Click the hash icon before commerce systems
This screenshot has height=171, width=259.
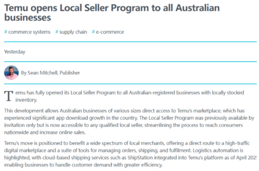[x=6, y=32]
